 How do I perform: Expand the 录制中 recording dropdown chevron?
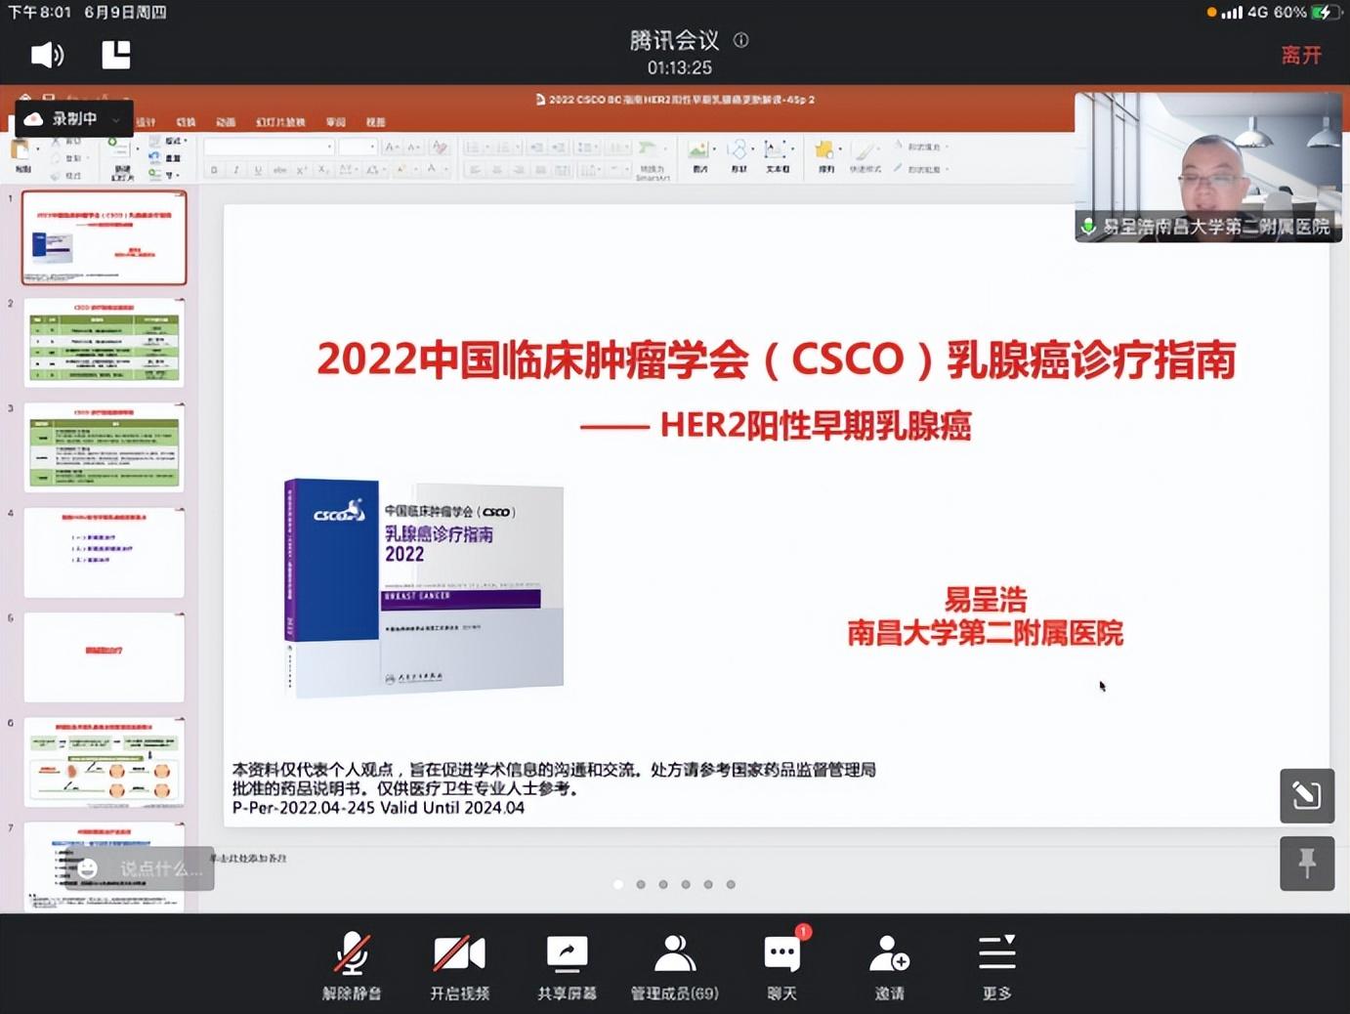117,119
